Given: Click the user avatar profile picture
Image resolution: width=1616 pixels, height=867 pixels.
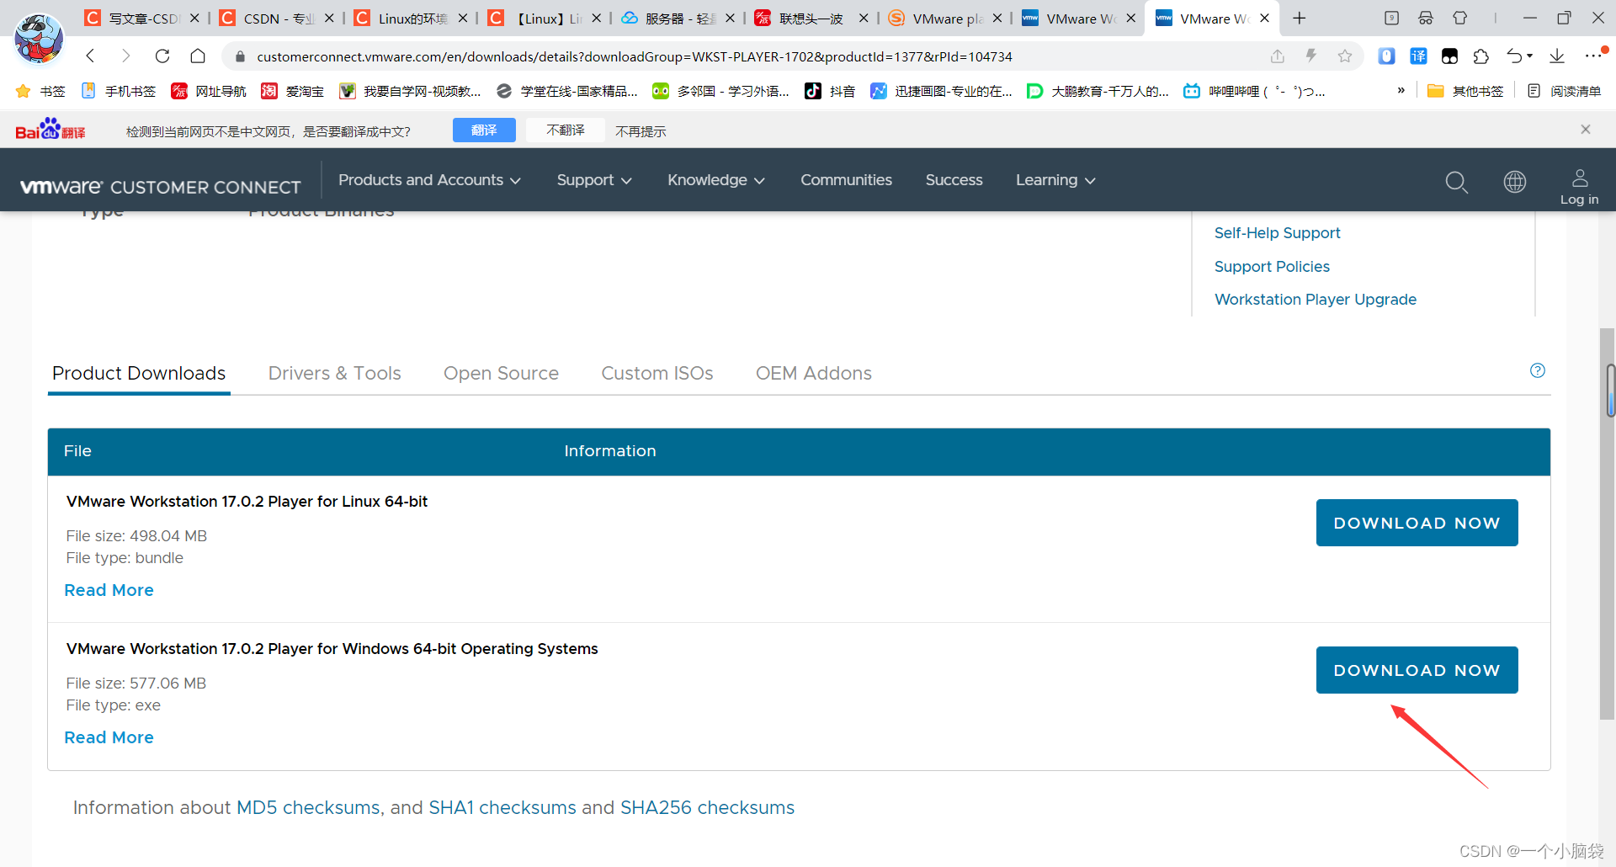Looking at the screenshot, I should tap(39, 39).
